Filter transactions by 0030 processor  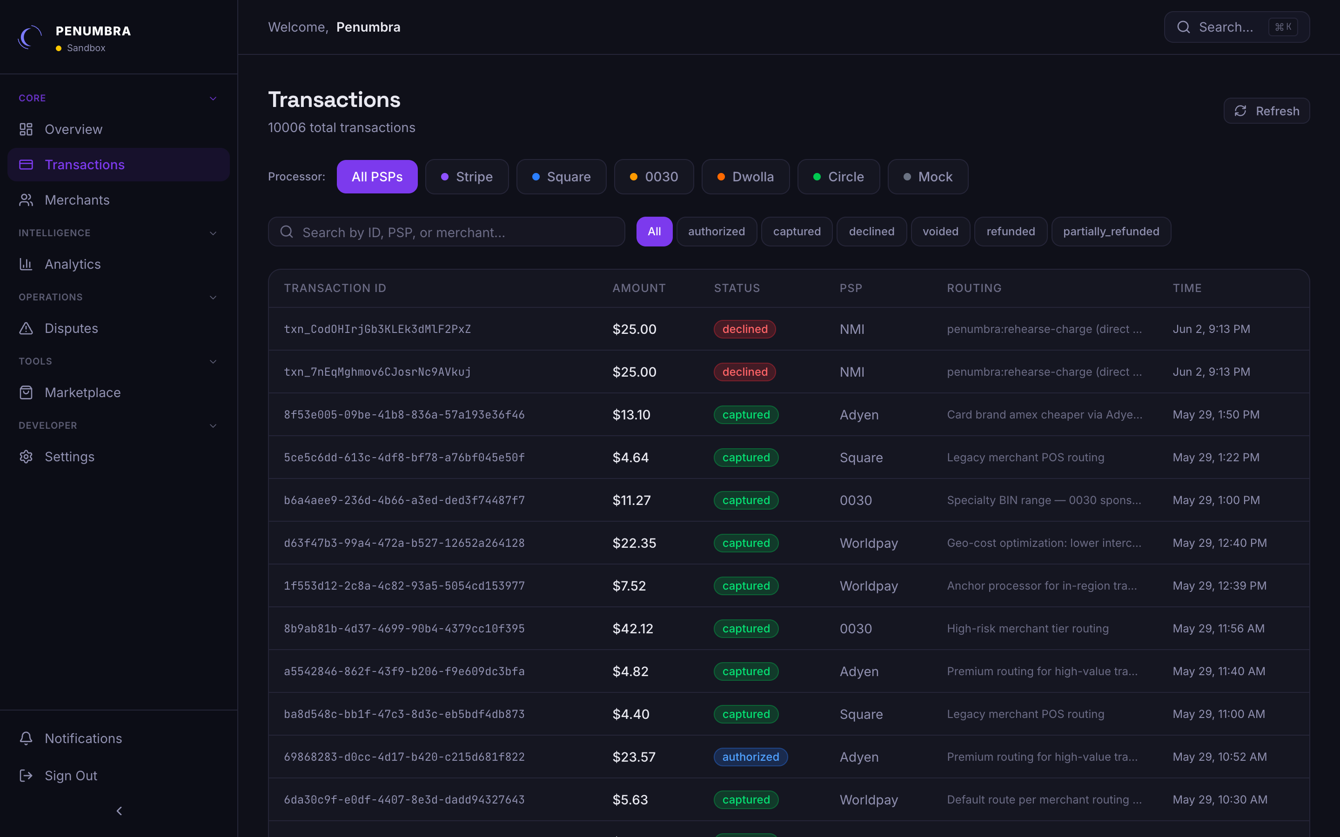654,177
